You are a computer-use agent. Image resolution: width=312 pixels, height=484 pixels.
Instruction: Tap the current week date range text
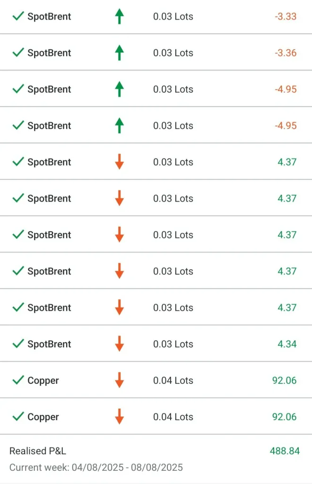(x=96, y=468)
